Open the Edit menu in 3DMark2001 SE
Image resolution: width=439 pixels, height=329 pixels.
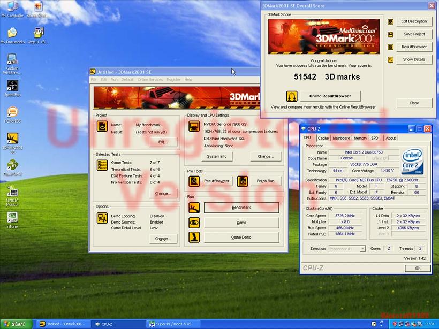click(x=103, y=80)
